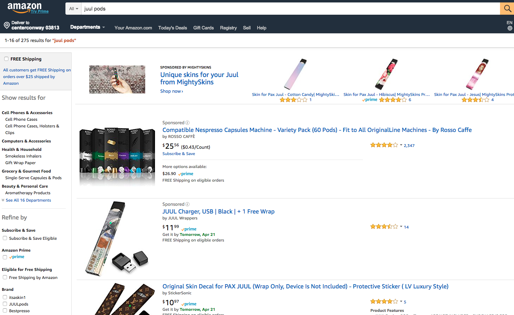Image resolution: width=514 pixels, height=315 pixels.
Task: Enable the FREE Shipping checkbox
Action: [x=6, y=59]
